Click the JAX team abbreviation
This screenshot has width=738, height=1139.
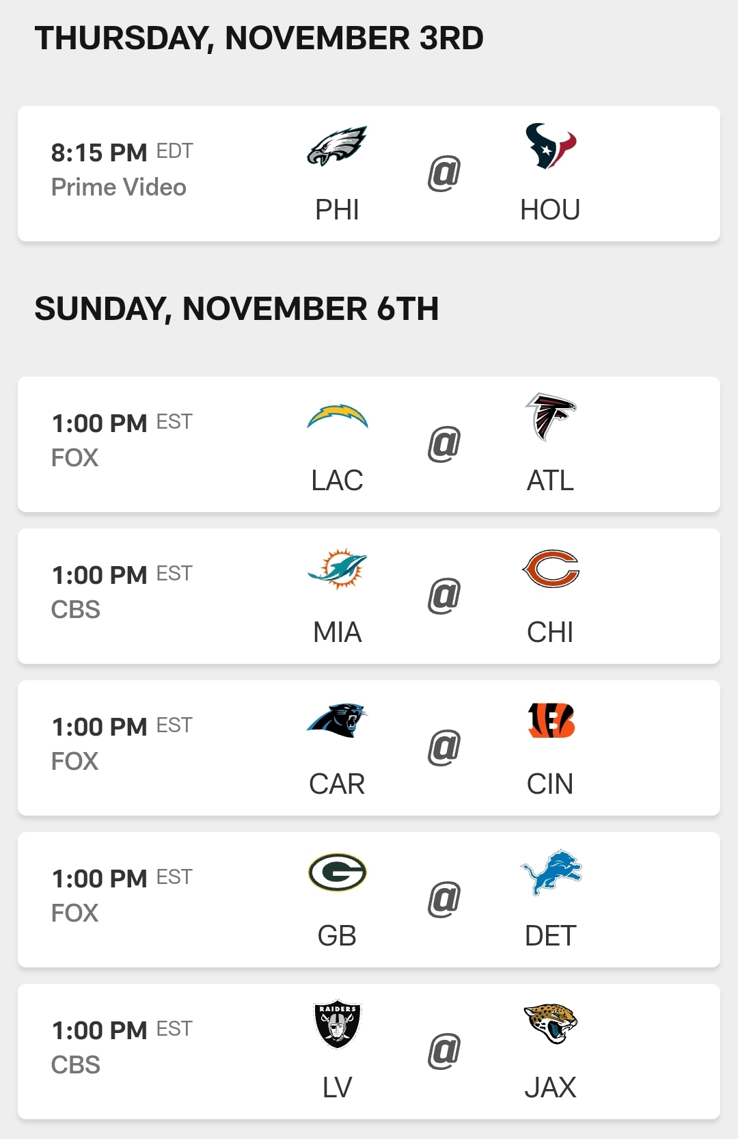551,1087
